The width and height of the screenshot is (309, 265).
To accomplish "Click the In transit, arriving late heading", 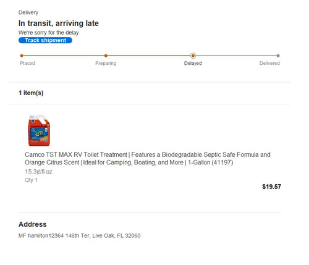I will point(59,23).
